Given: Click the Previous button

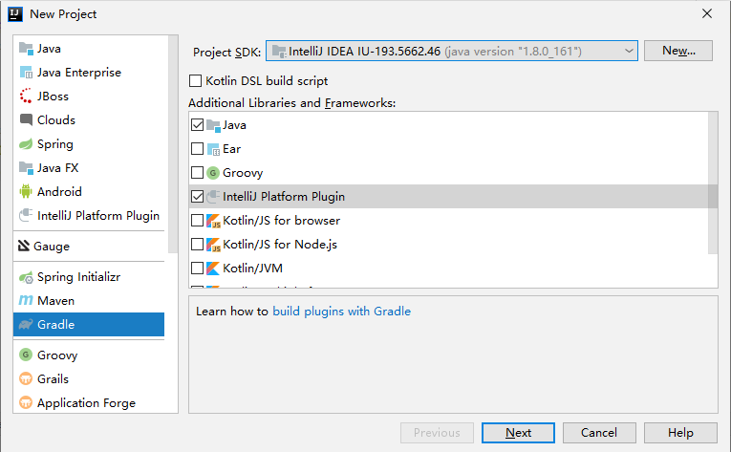Looking at the screenshot, I should [437, 433].
